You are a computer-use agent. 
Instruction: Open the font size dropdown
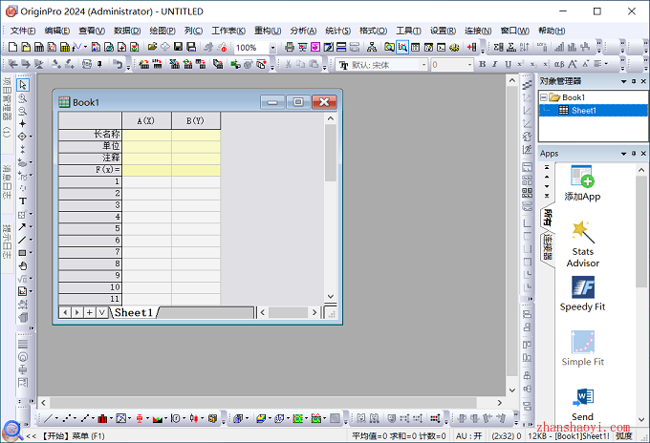pyautogui.click(x=469, y=65)
